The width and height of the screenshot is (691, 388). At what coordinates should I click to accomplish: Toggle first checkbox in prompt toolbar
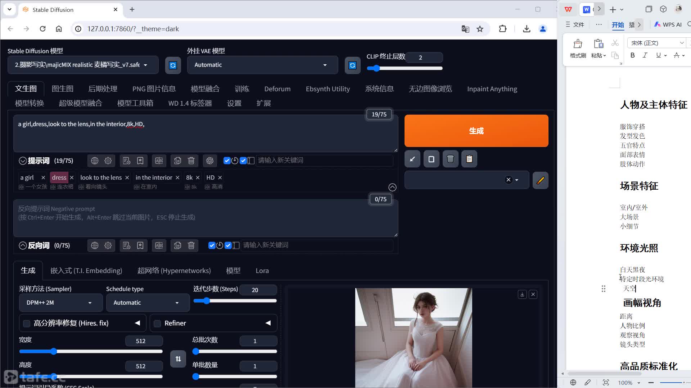[x=227, y=161]
